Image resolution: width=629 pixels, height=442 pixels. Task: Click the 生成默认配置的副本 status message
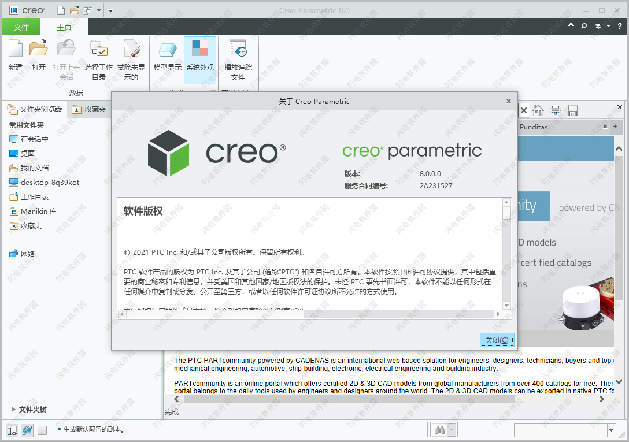pyautogui.click(x=94, y=429)
